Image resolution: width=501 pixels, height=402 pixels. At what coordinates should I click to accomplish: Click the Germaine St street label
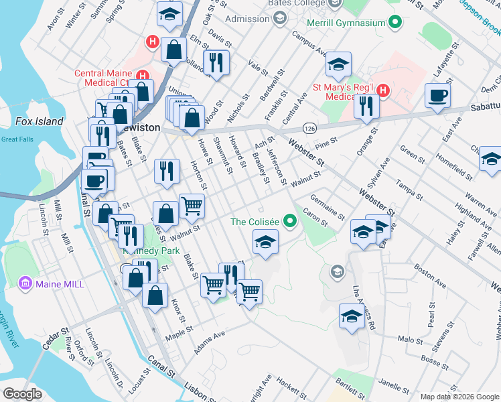tap(328, 208)
